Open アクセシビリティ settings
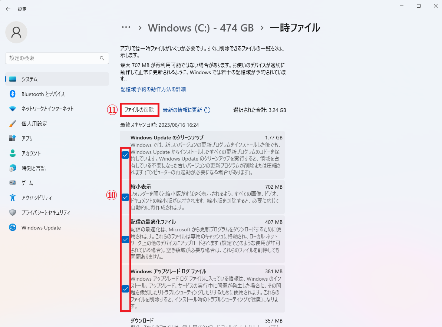The width and height of the screenshot is (442, 327). [57, 198]
